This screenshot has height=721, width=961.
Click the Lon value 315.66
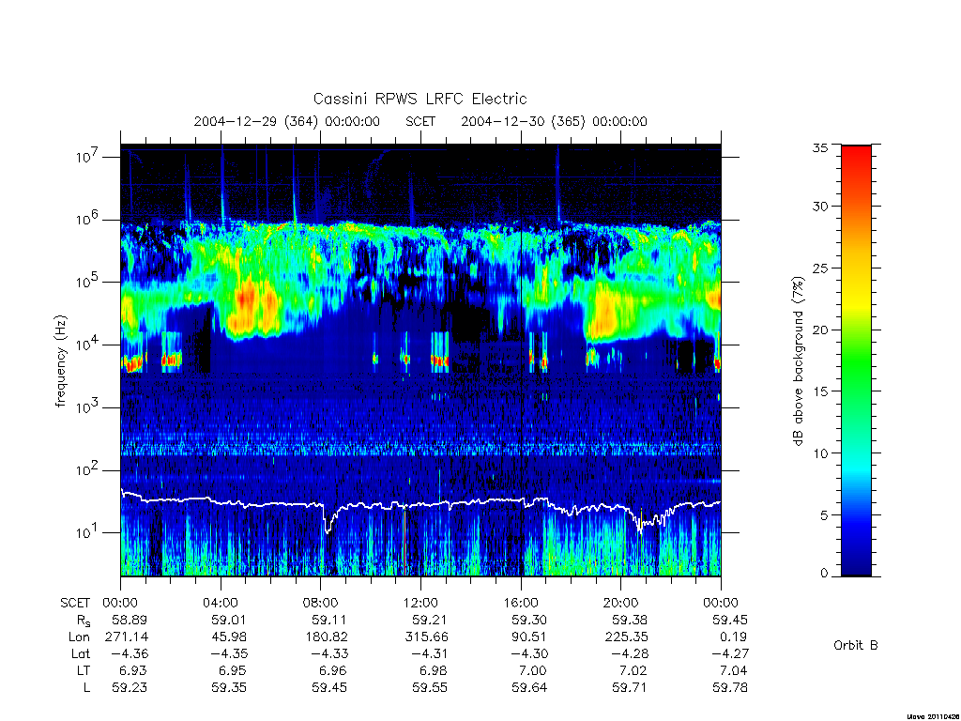(x=426, y=637)
